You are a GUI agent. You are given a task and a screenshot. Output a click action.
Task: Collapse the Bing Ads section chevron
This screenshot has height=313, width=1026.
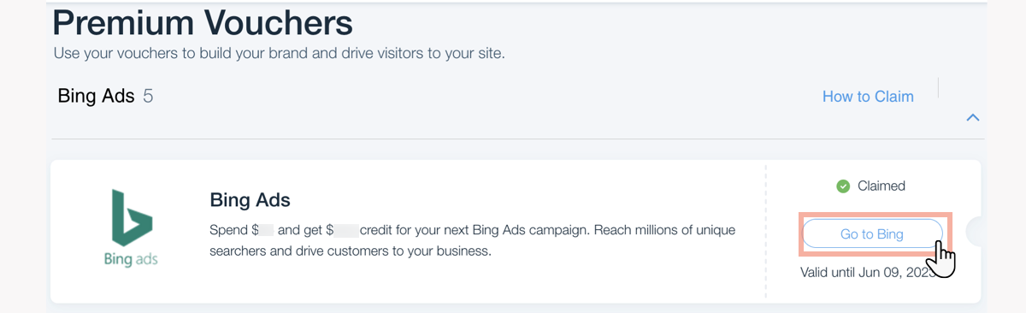click(x=972, y=118)
